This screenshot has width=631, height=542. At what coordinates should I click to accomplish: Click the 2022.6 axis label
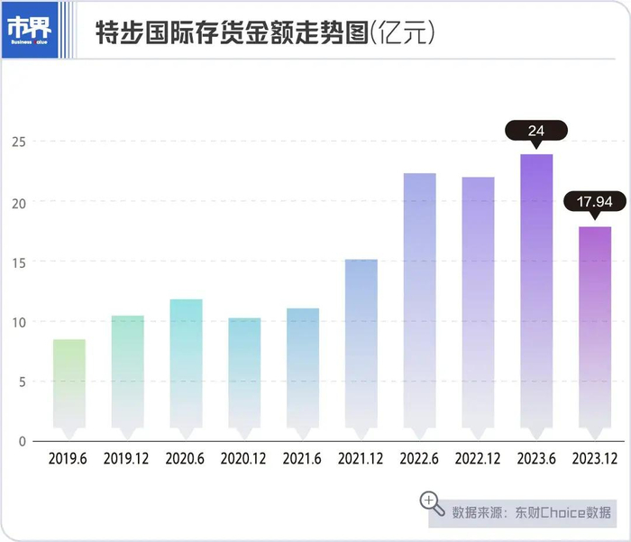[x=419, y=459]
